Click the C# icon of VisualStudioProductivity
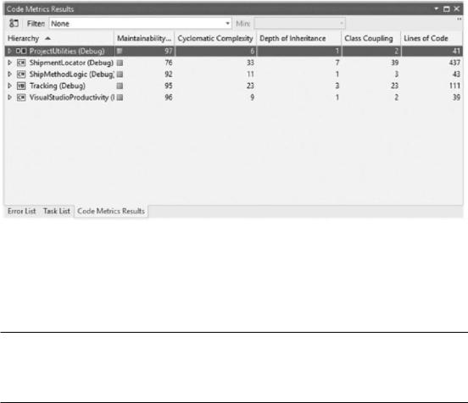468x403 pixels. (x=21, y=97)
